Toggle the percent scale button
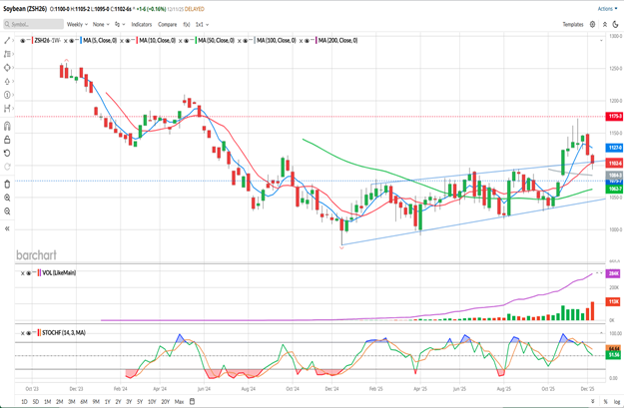624x408 pixels. tap(606, 402)
